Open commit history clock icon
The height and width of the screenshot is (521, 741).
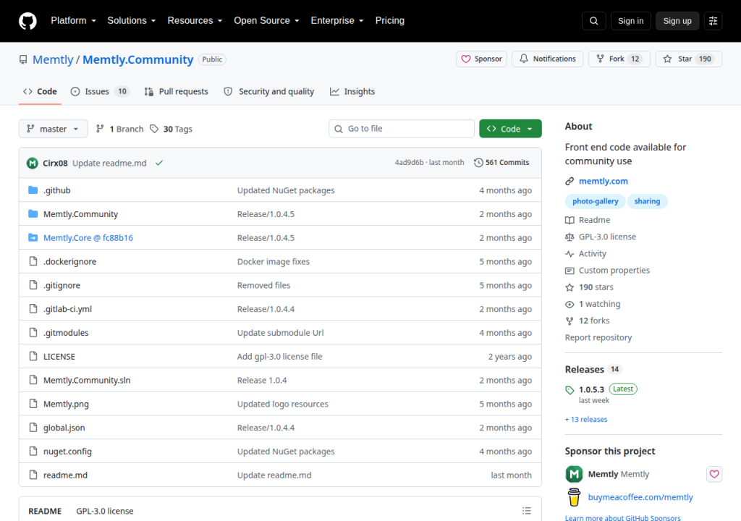478,162
